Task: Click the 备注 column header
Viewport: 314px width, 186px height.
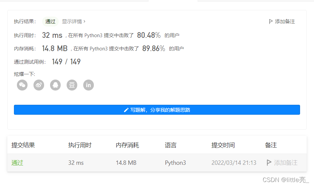Action: 271,145
